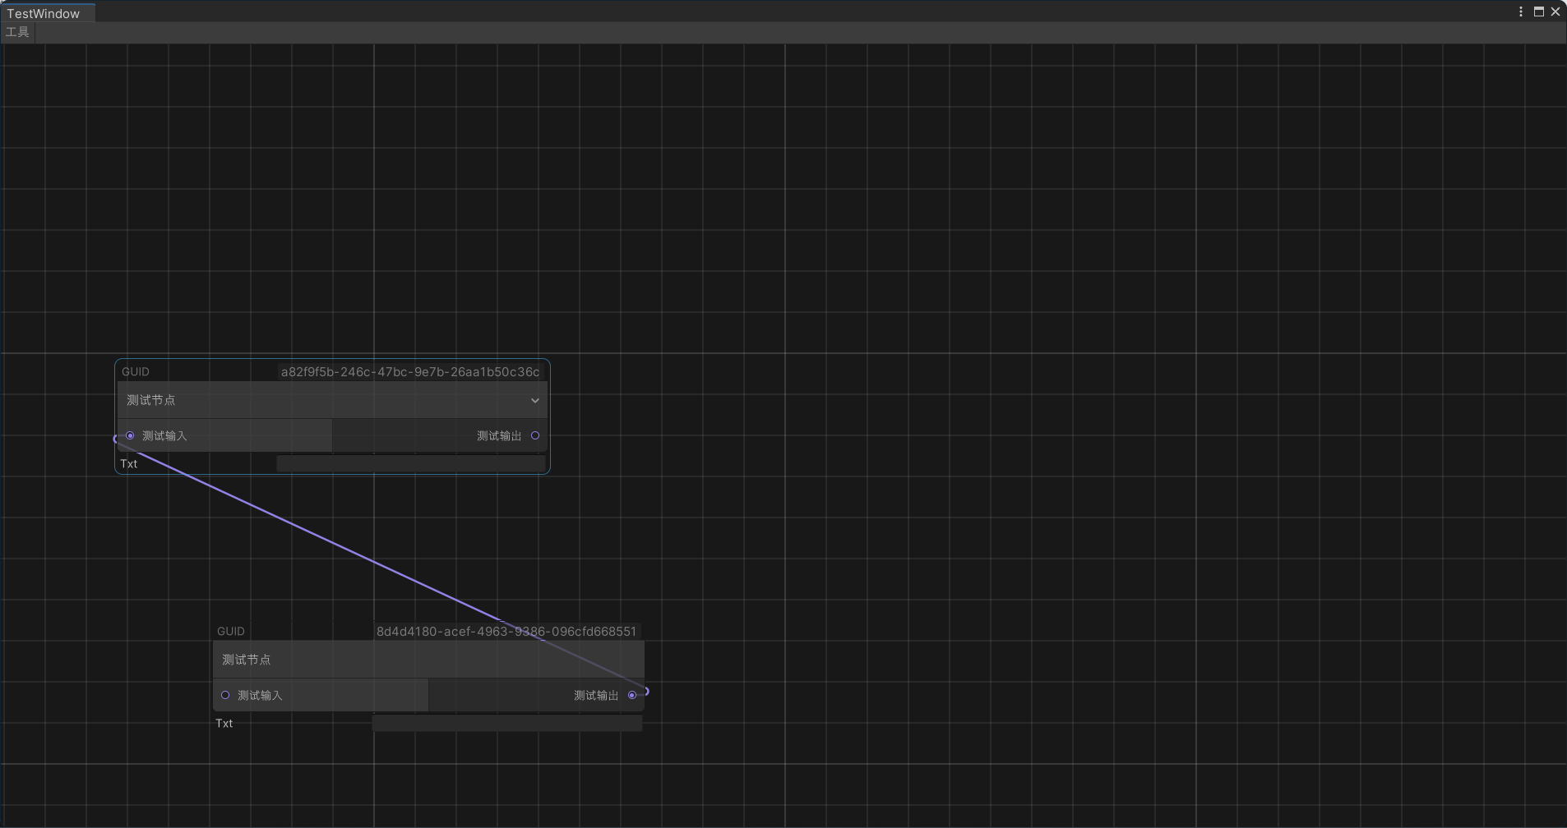
Task: Select the filled 测试输入 radio on top node
Action: 129,435
